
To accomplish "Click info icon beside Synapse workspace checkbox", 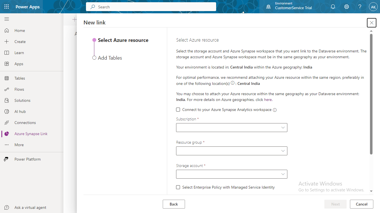I will click(275, 110).
